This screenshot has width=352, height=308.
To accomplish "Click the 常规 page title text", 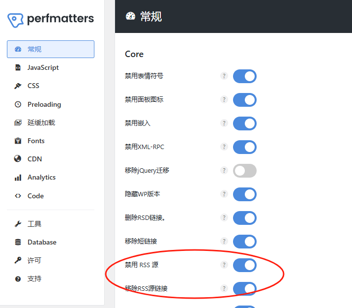I will pyautogui.click(x=151, y=17).
